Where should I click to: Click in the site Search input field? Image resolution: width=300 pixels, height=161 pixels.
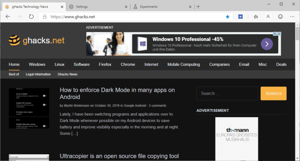click(x=227, y=94)
